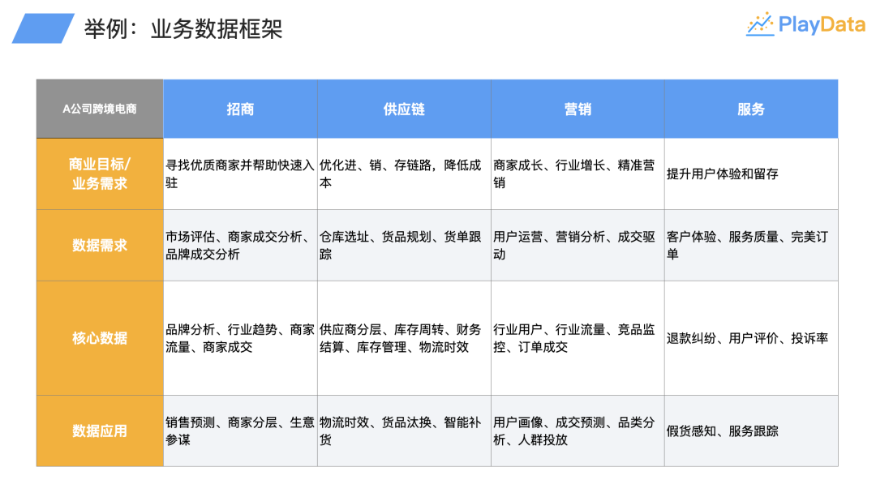Image resolution: width=876 pixels, height=493 pixels.
Task: Select the 服务 column header
Action: (x=751, y=109)
